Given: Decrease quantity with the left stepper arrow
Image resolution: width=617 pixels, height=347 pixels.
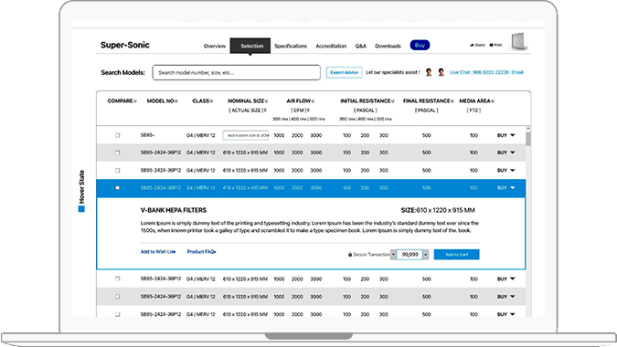Looking at the screenshot, I should [393, 255].
